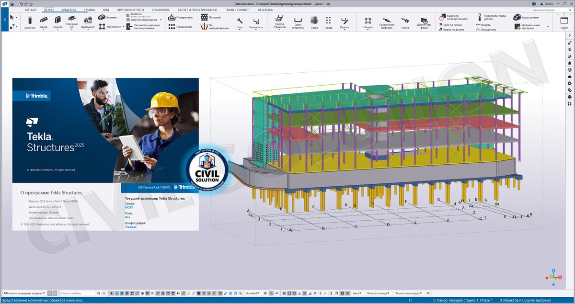Click the Элемент item tool
The height and width of the screenshot is (304, 575).
point(108,17)
